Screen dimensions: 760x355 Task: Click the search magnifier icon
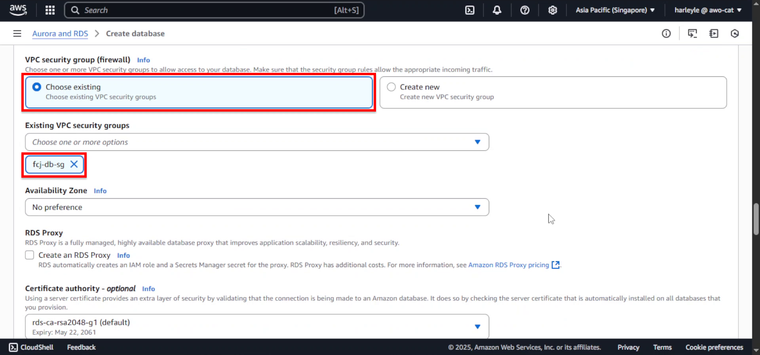[75, 10]
